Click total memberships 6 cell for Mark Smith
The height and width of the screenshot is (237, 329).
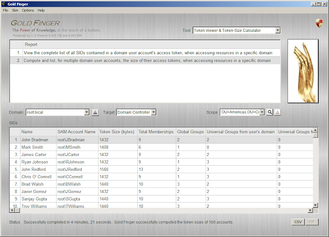click(157, 147)
